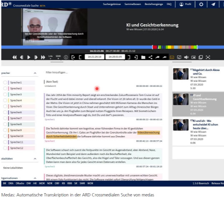Toggle the subtitles icon highlighted in yellow
Screen dimensions: 224x202
pyautogui.click(x=172, y=57)
